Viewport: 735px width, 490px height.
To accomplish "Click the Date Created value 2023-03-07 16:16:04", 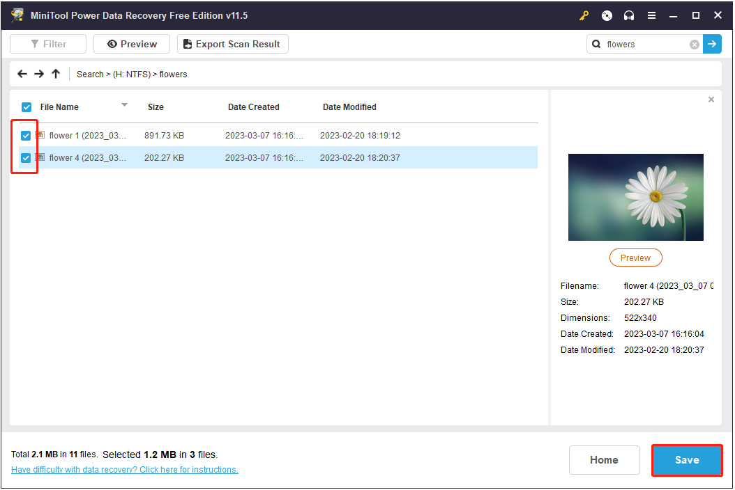I will pyautogui.click(x=664, y=334).
